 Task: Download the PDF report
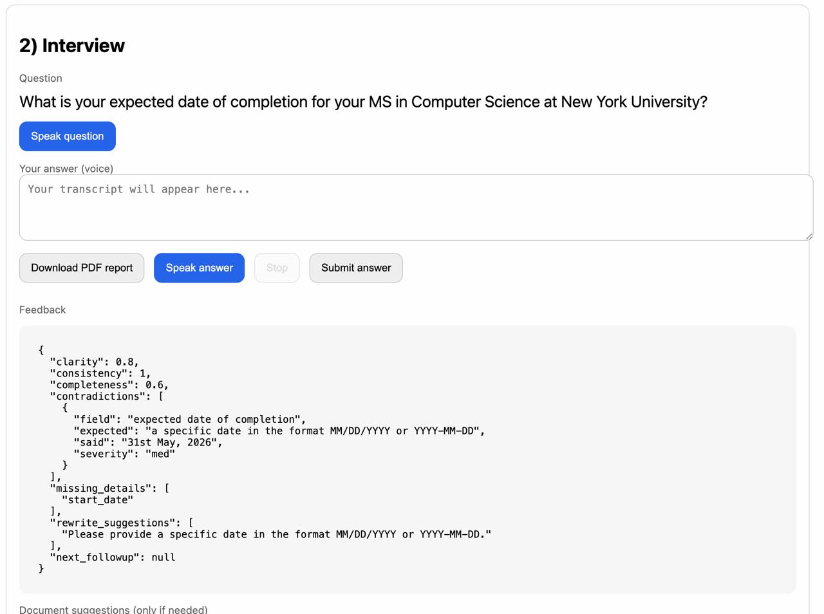82,268
